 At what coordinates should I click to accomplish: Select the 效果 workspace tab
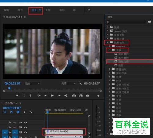click(x=34, y=10)
